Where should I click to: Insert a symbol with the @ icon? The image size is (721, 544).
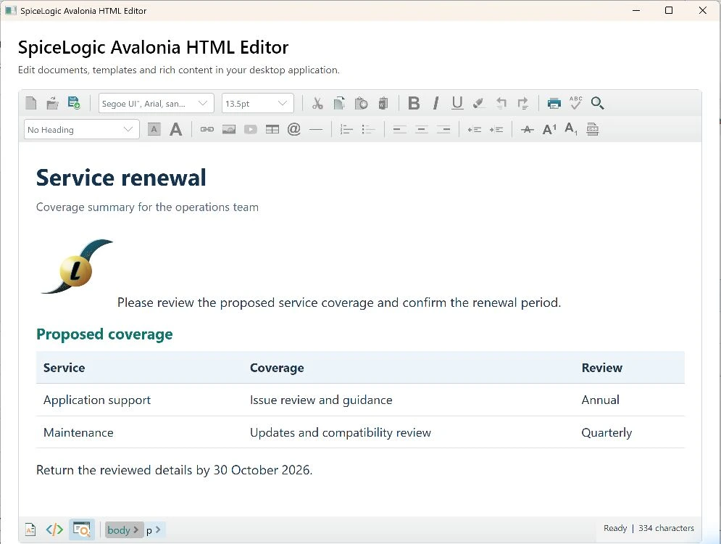pyautogui.click(x=293, y=129)
